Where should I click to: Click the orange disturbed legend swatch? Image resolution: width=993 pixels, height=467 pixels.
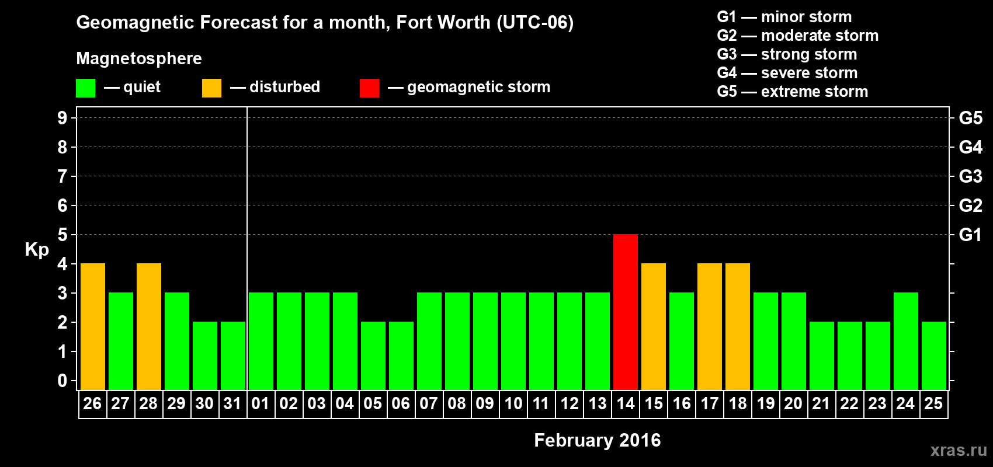211,88
